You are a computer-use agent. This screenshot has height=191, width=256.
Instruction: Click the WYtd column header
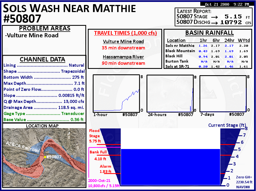[x=244, y=40]
